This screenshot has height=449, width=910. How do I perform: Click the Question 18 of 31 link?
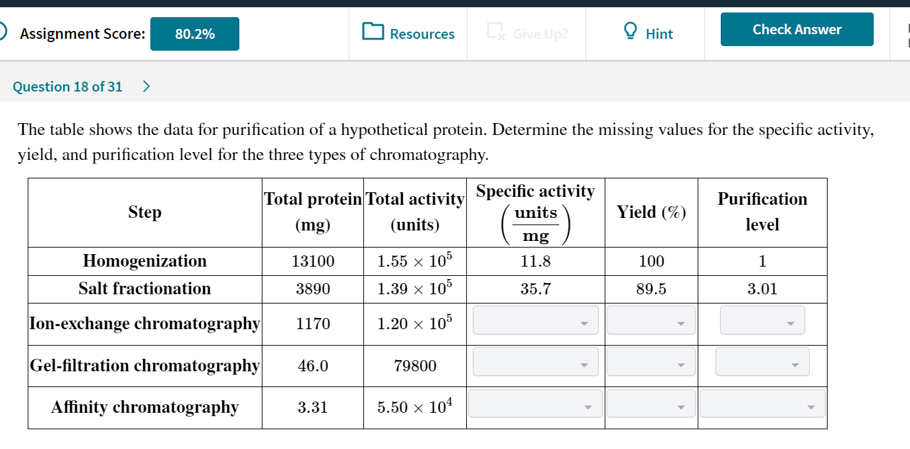pos(67,86)
